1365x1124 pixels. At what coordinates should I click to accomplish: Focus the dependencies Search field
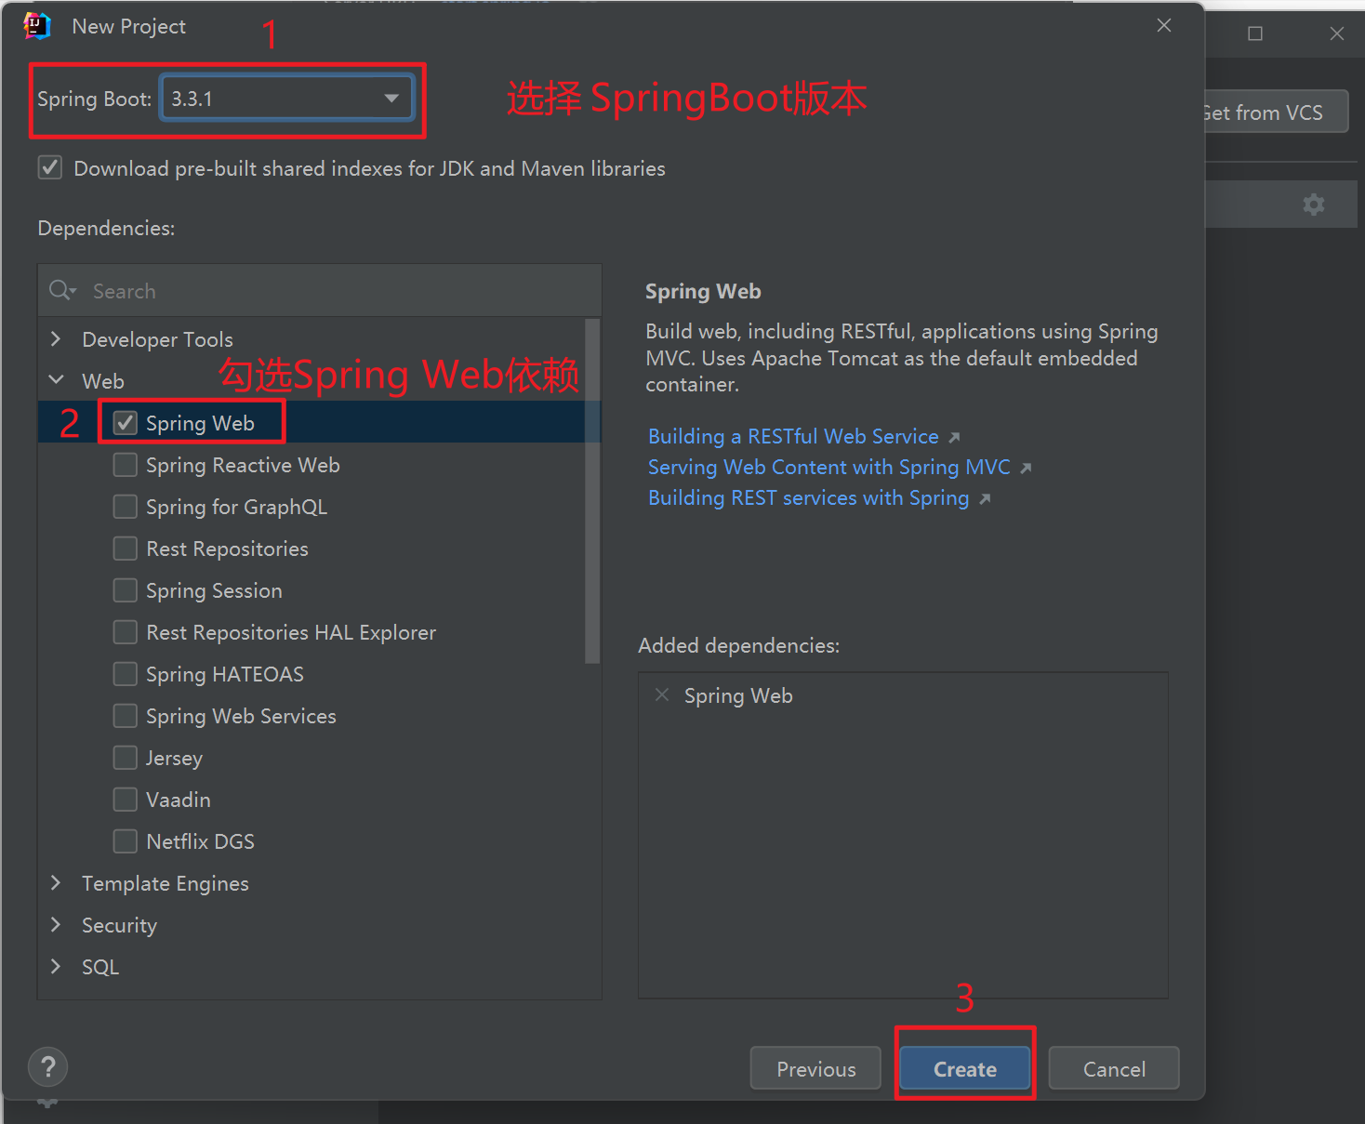point(320,291)
